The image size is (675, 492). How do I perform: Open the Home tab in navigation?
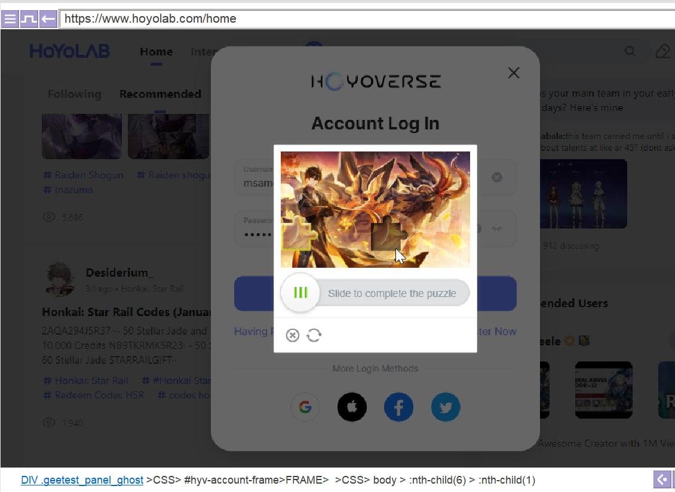coord(156,52)
